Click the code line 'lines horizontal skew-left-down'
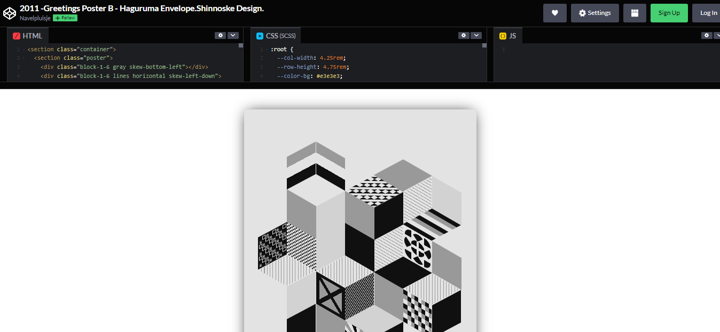This screenshot has height=332, width=720. pyautogui.click(x=131, y=76)
